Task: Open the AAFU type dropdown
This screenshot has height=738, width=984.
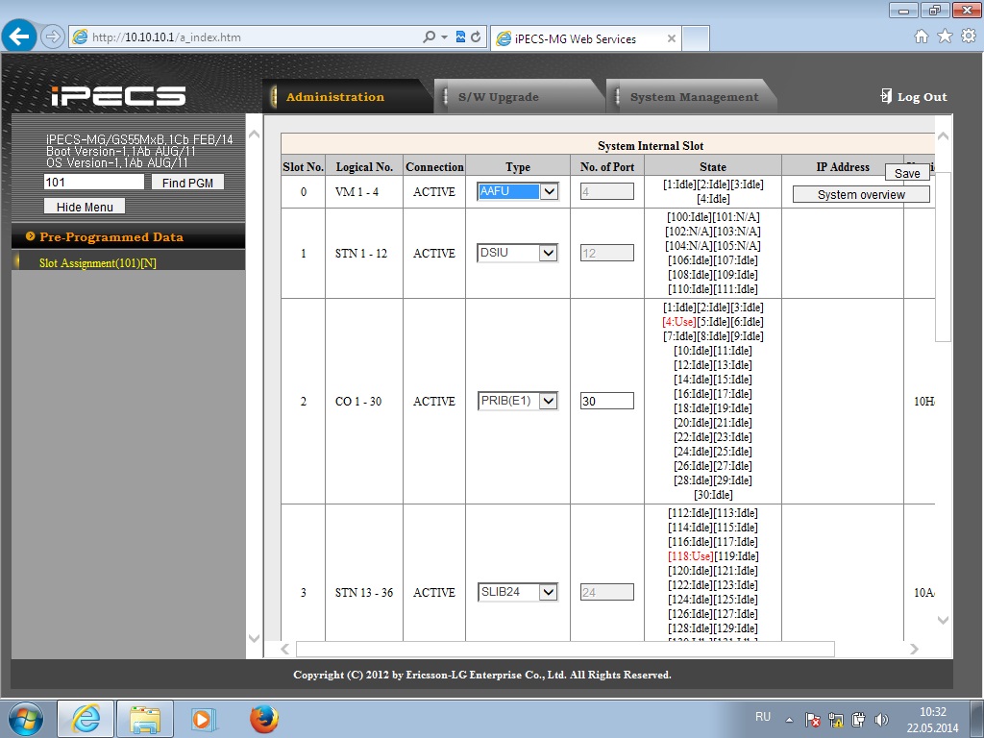Action: [518, 191]
